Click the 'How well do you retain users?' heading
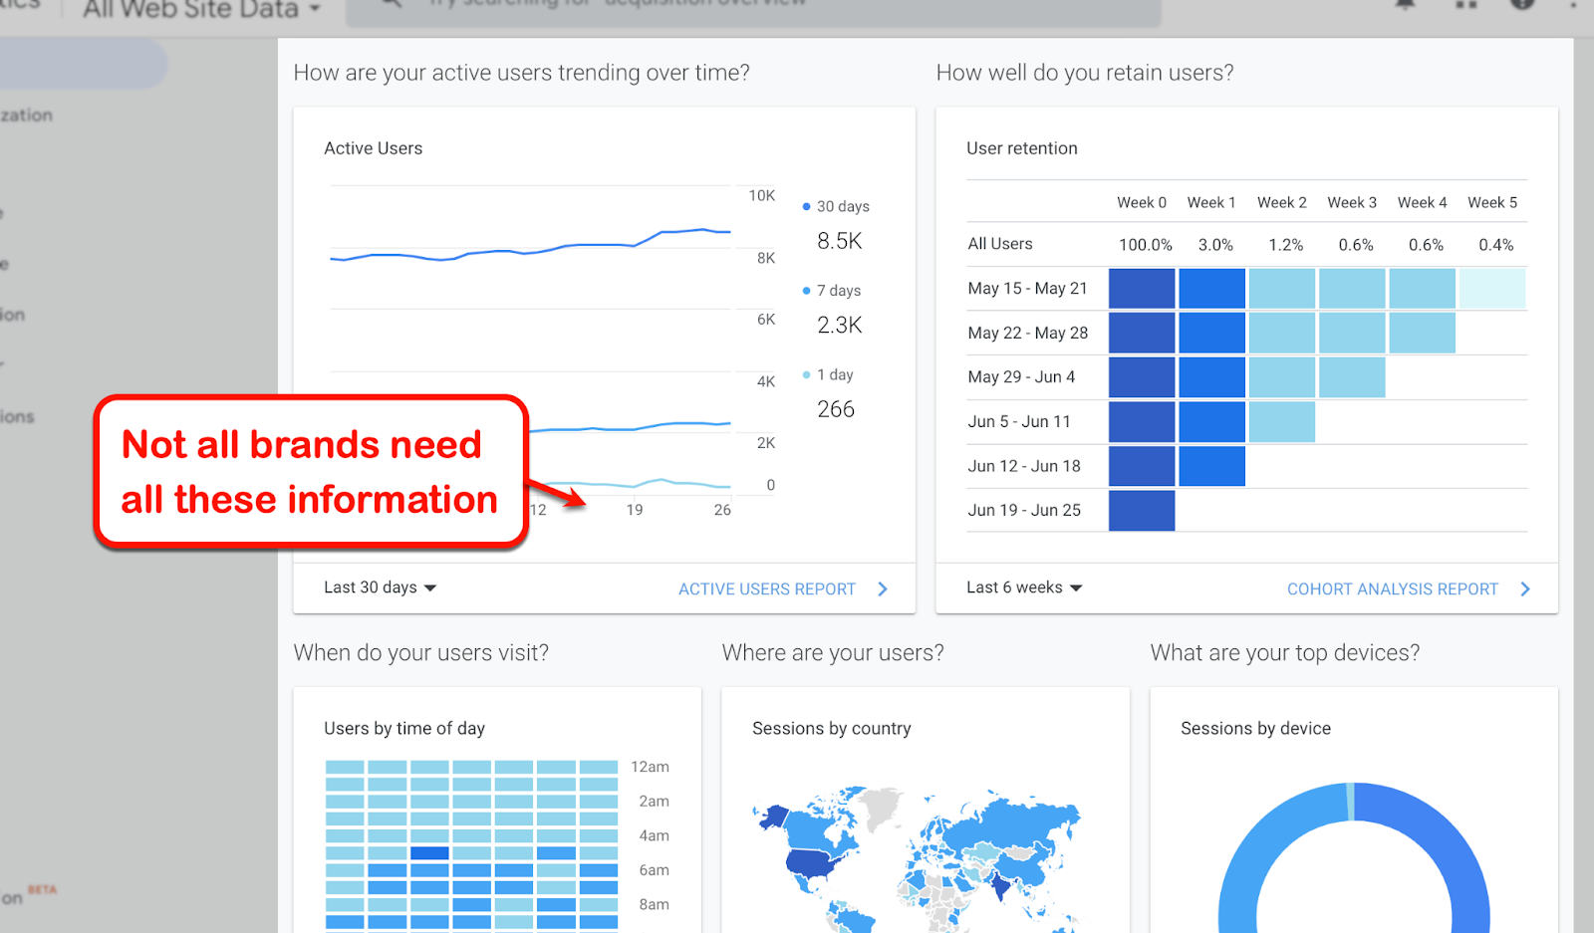The image size is (1594, 933). (x=1085, y=73)
